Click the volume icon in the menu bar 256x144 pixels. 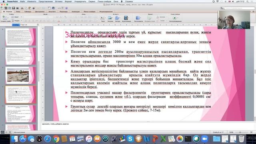click(233, 2)
